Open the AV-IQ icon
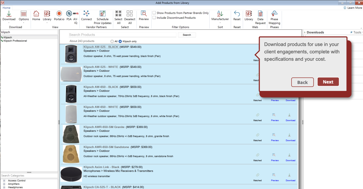363x189 pixels. (76, 14)
